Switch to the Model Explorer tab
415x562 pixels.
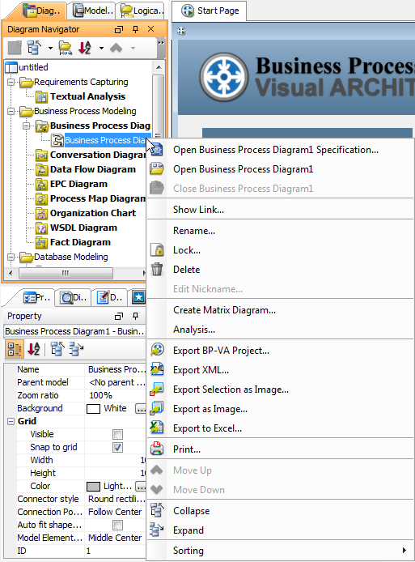93,11
